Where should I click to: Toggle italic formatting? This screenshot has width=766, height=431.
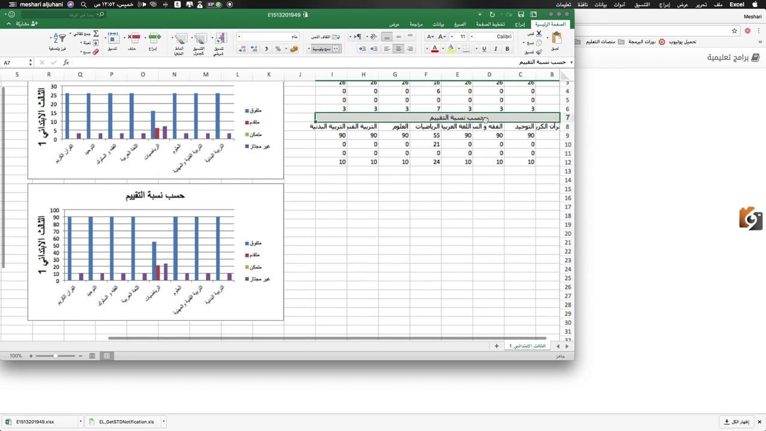[x=496, y=49]
